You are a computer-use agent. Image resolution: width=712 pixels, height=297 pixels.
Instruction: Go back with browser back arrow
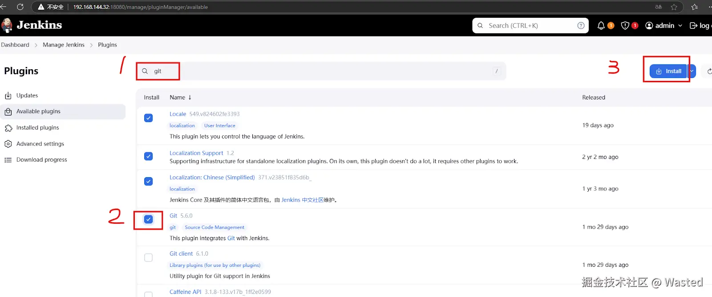click(x=3, y=7)
